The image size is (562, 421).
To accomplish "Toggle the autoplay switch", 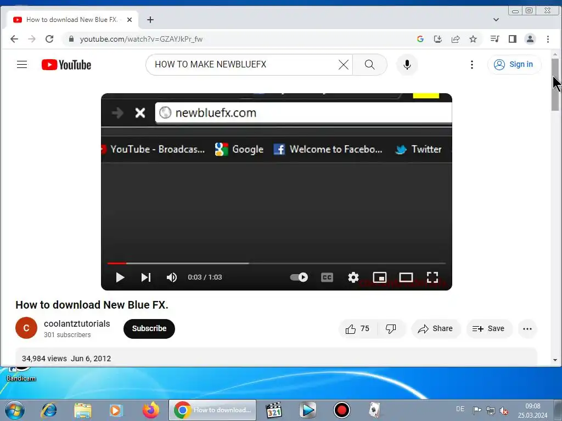I will [299, 277].
